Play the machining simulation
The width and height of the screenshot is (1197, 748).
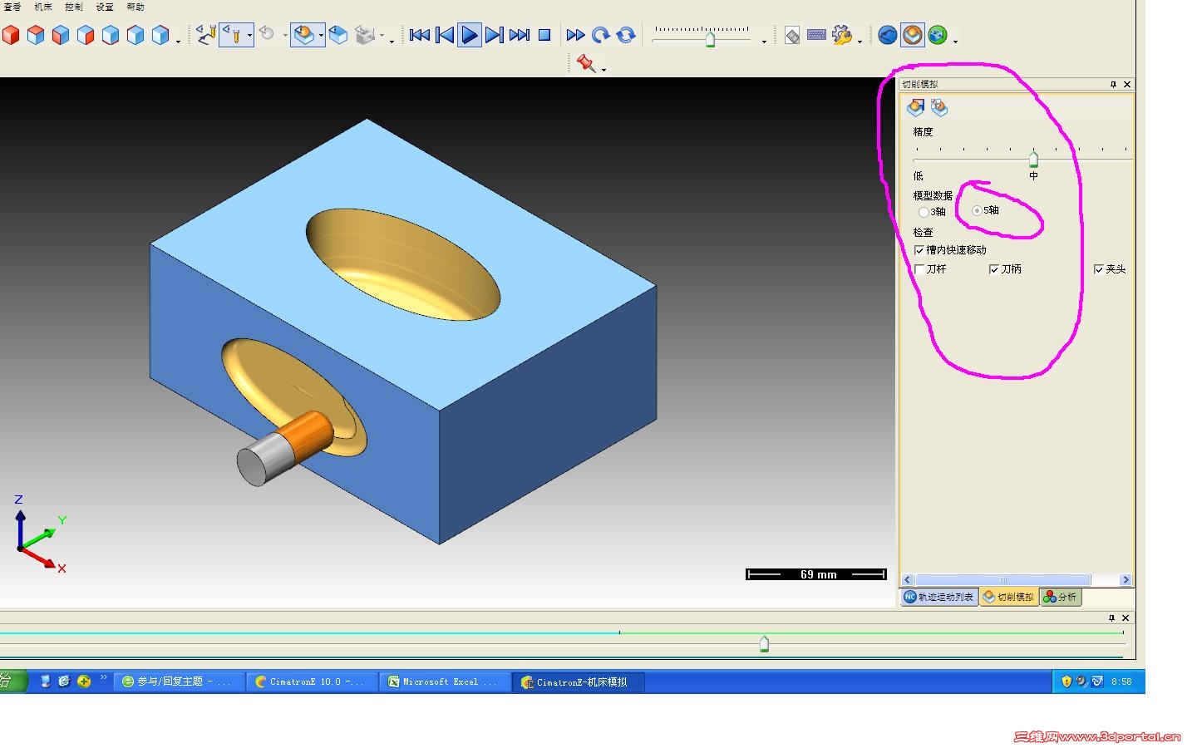click(x=470, y=35)
